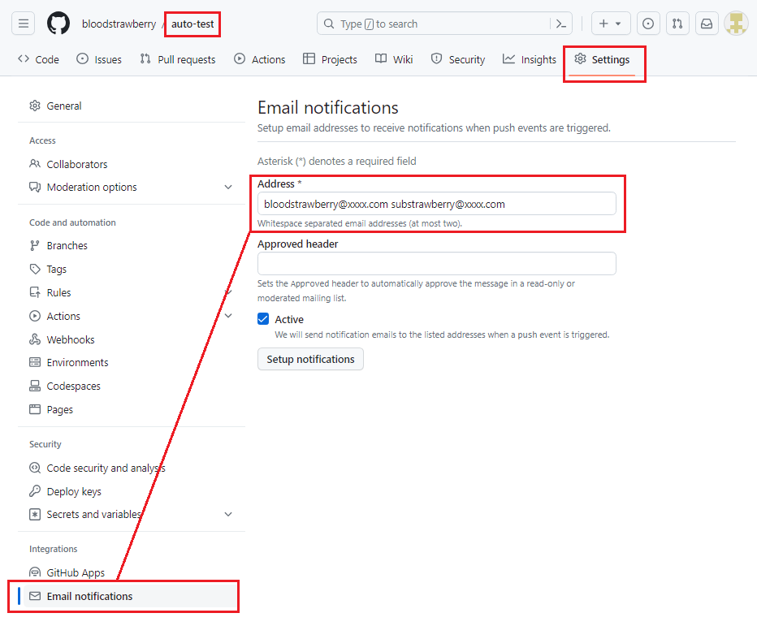Go to the Security tab

(x=457, y=59)
